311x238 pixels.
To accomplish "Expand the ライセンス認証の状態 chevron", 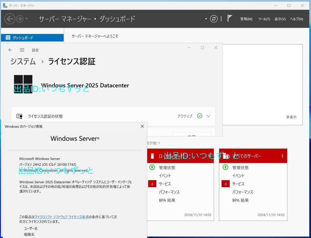I will point(208,116).
